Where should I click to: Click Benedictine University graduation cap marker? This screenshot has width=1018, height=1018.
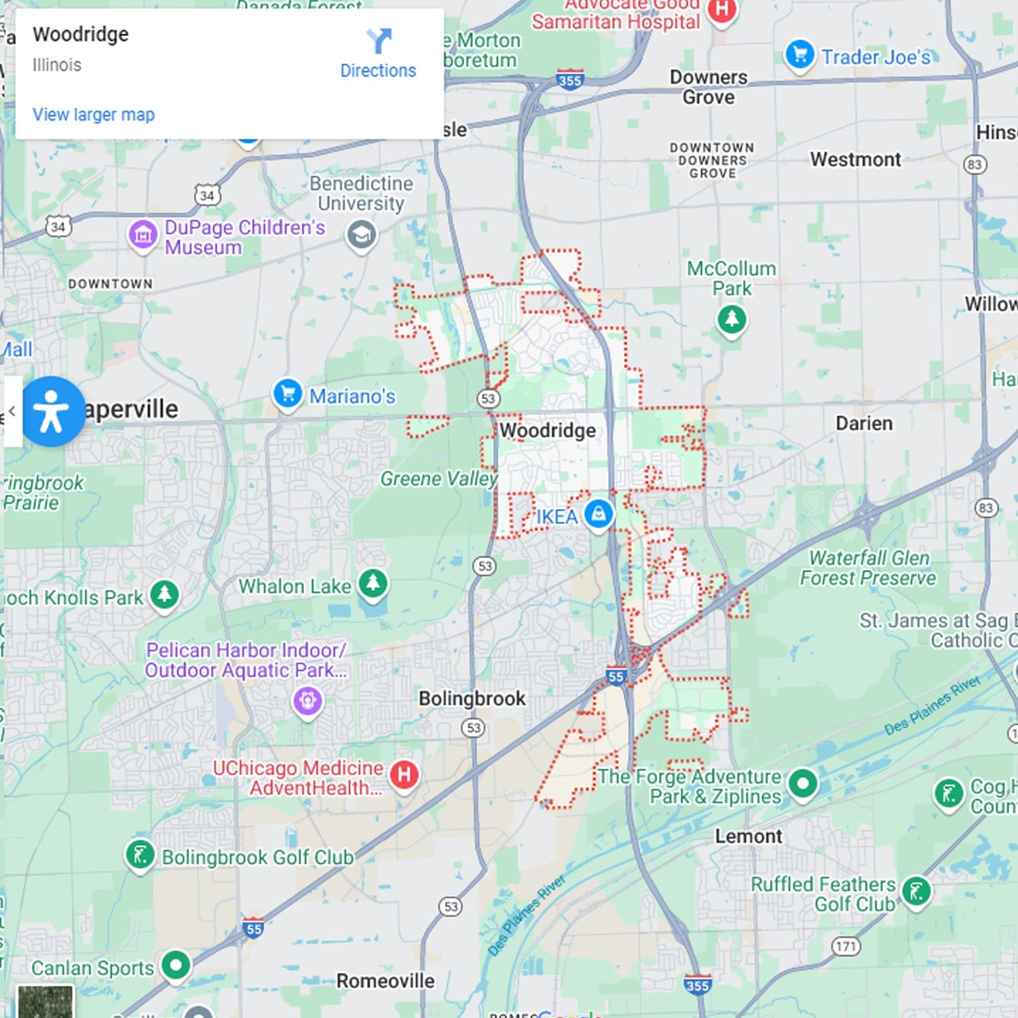click(362, 235)
